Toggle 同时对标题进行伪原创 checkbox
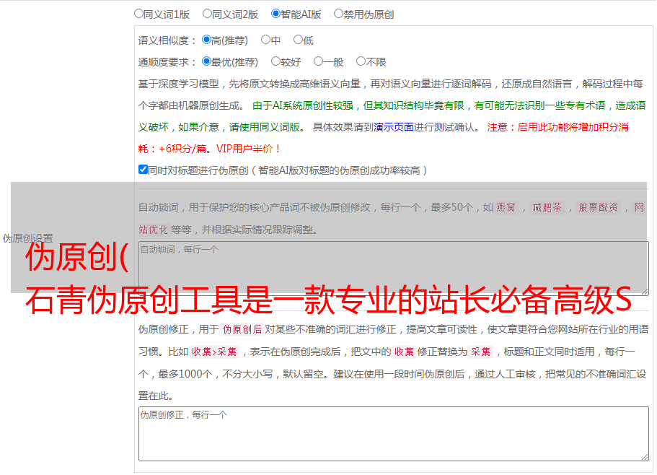Screen dimensions: 657x475 click(x=143, y=170)
